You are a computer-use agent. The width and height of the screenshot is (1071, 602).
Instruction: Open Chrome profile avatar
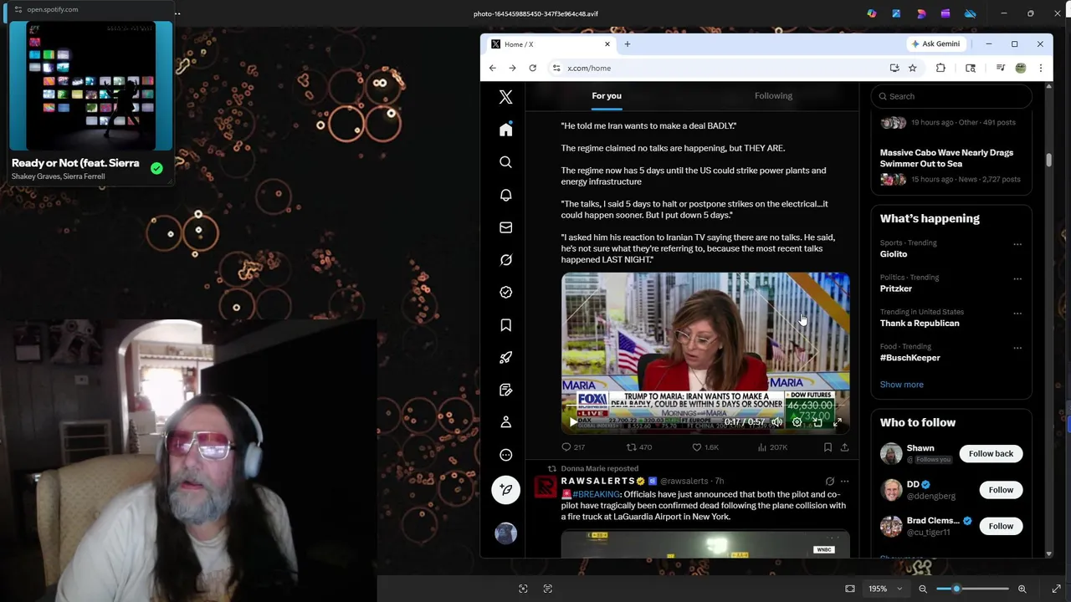click(x=1020, y=69)
